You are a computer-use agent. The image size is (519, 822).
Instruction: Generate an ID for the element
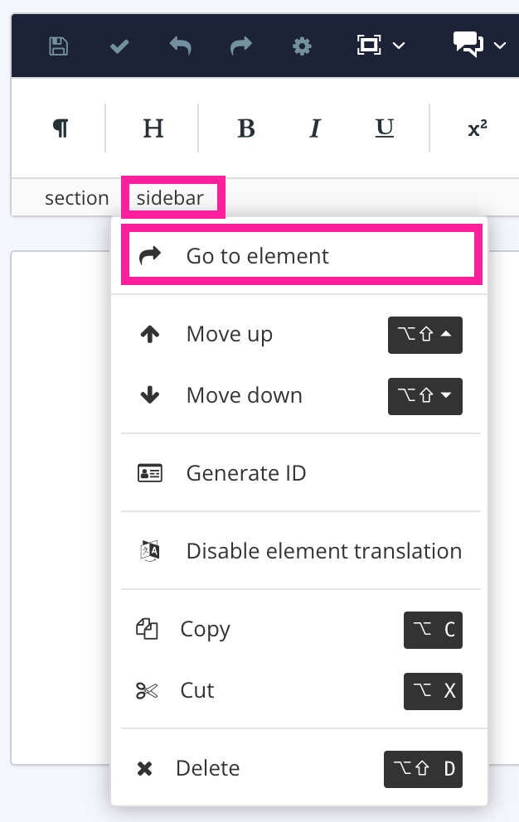[x=245, y=472]
